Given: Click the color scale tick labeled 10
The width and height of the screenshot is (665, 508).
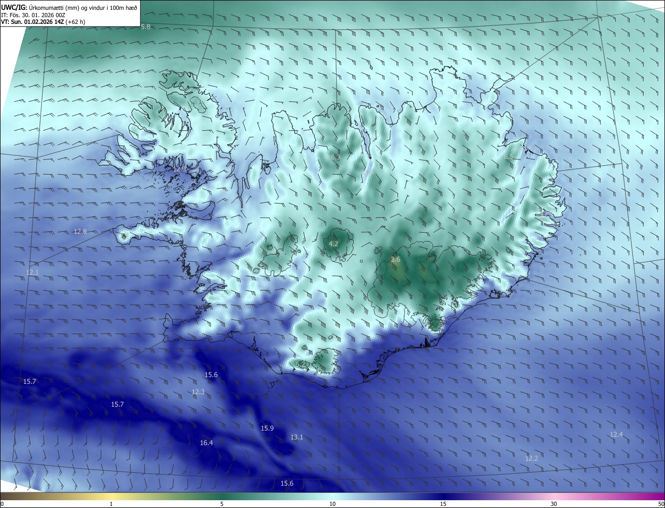Looking at the screenshot, I should click(x=332, y=504).
